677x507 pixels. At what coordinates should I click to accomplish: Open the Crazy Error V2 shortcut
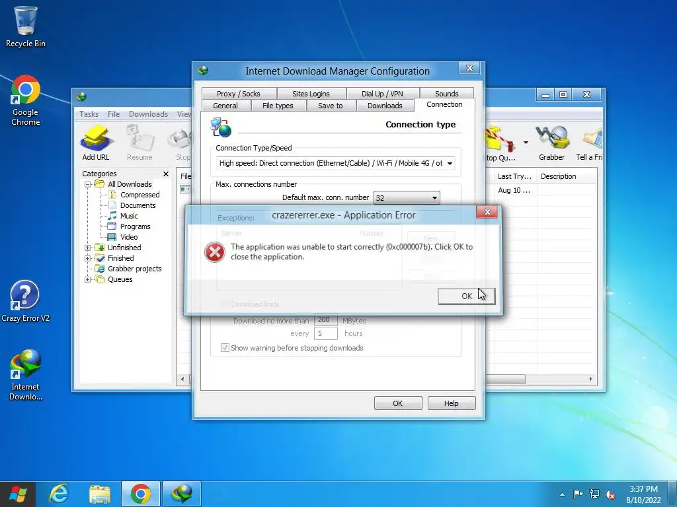coord(25,301)
